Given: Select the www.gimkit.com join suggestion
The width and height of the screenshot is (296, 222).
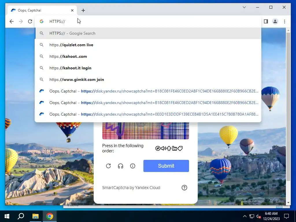Looking at the screenshot, I should click(148, 79).
